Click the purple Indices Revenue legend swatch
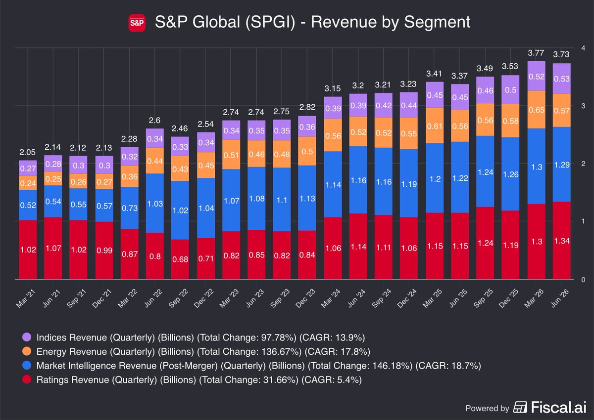This screenshot has width=594, height=420. (x=26, y=337)
